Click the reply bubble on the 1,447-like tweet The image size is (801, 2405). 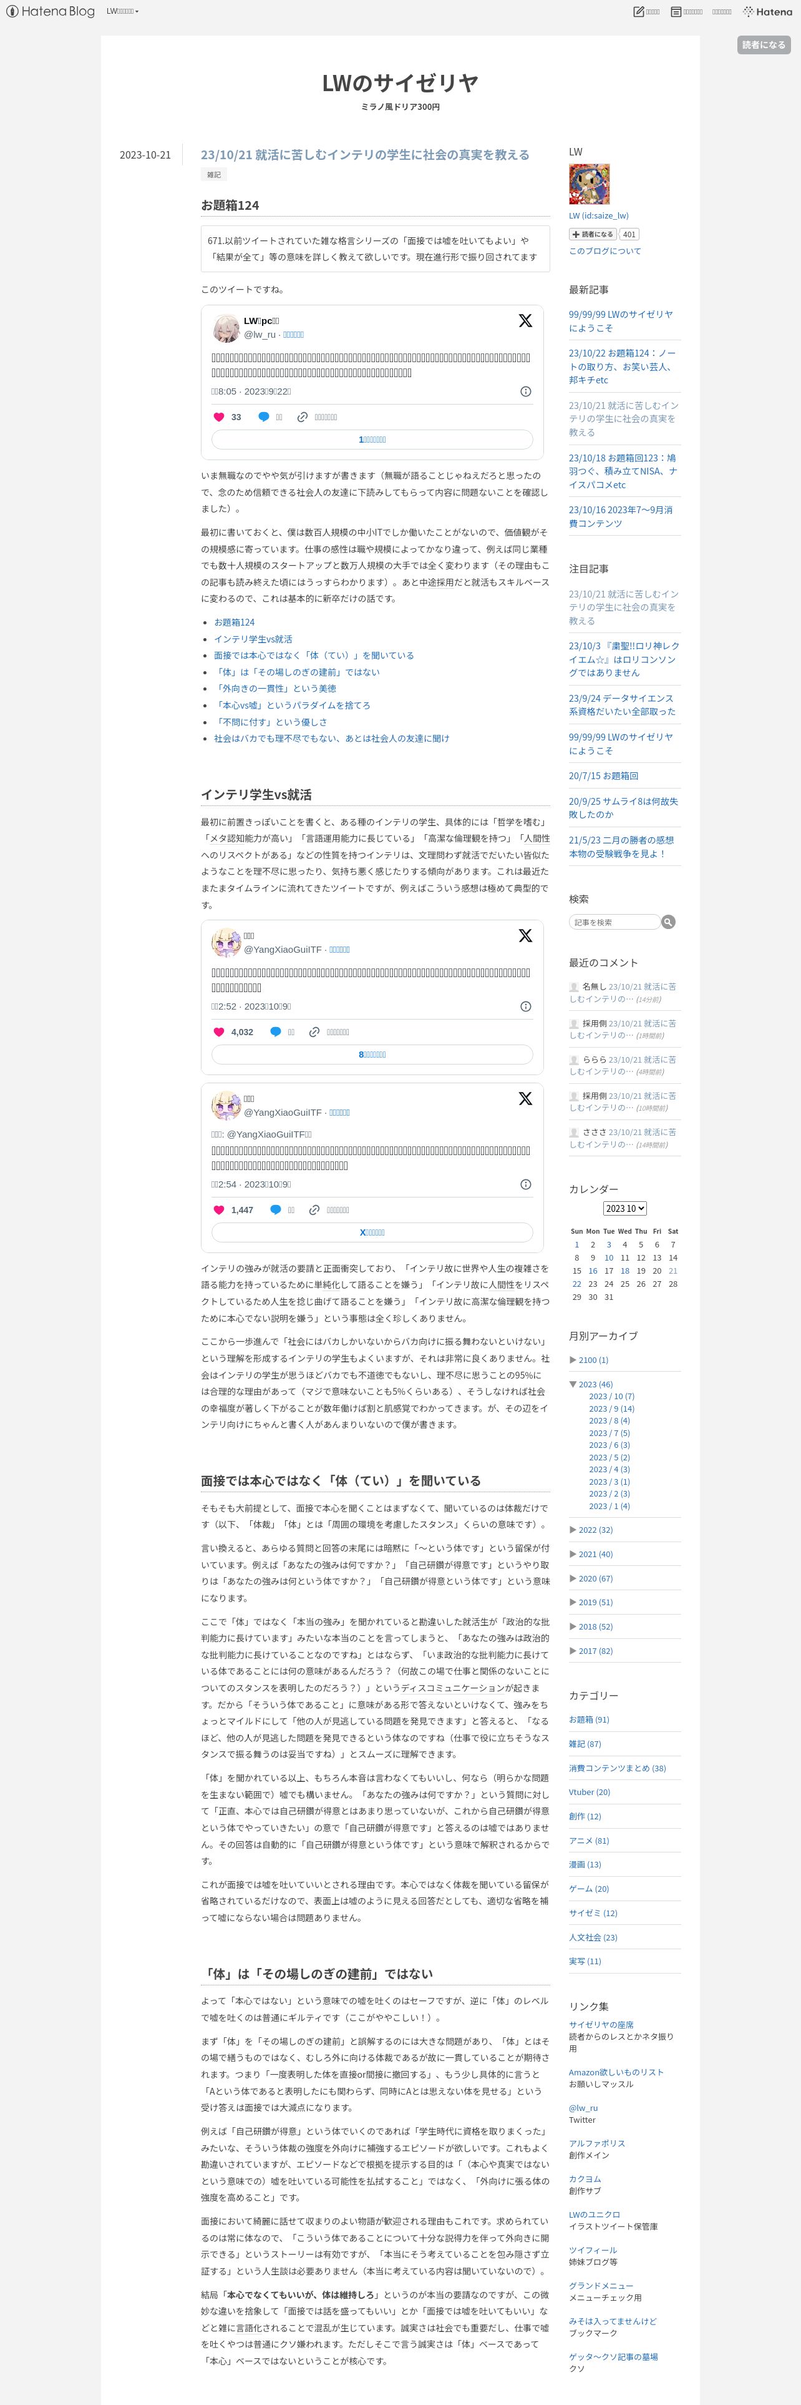[275, 1209]
